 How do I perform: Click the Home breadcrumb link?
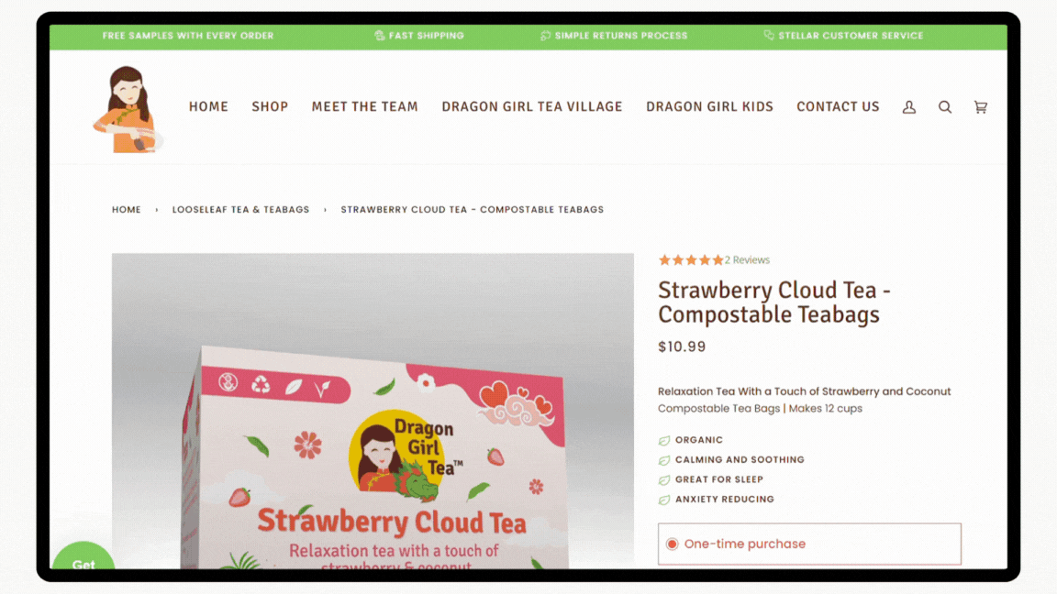click(x=127, y=209)
